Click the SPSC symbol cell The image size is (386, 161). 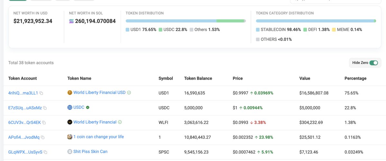[164, 152]
